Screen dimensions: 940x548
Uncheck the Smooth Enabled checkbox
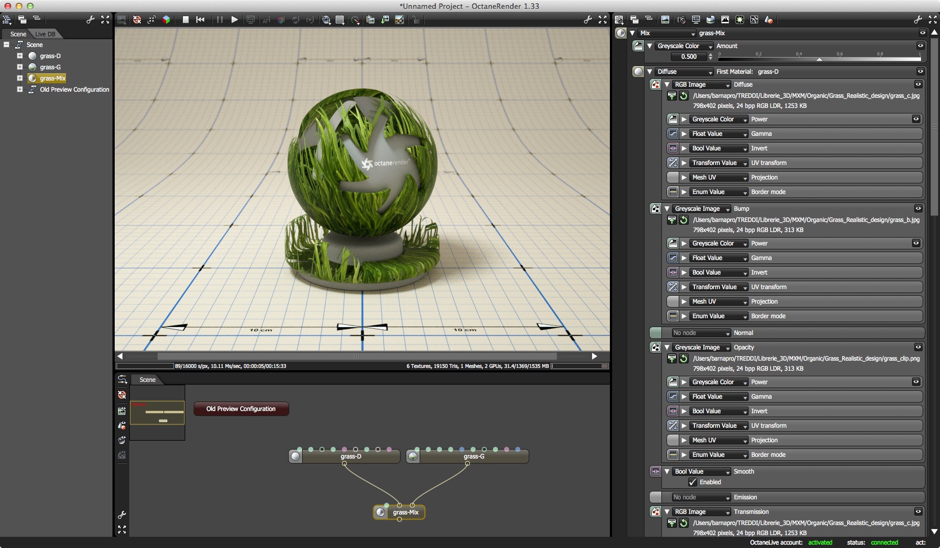693,482
